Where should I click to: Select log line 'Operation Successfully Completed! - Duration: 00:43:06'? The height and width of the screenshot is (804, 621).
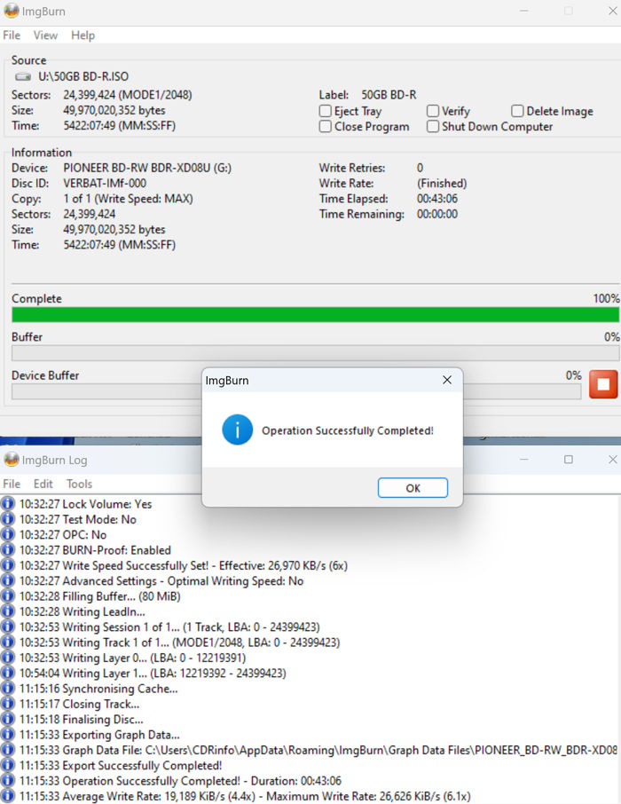(180, 781)
